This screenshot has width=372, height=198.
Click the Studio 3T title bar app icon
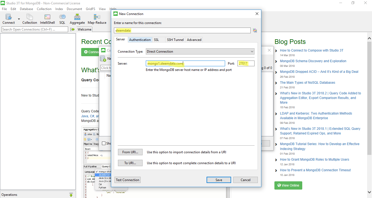[x=3, y=3]
